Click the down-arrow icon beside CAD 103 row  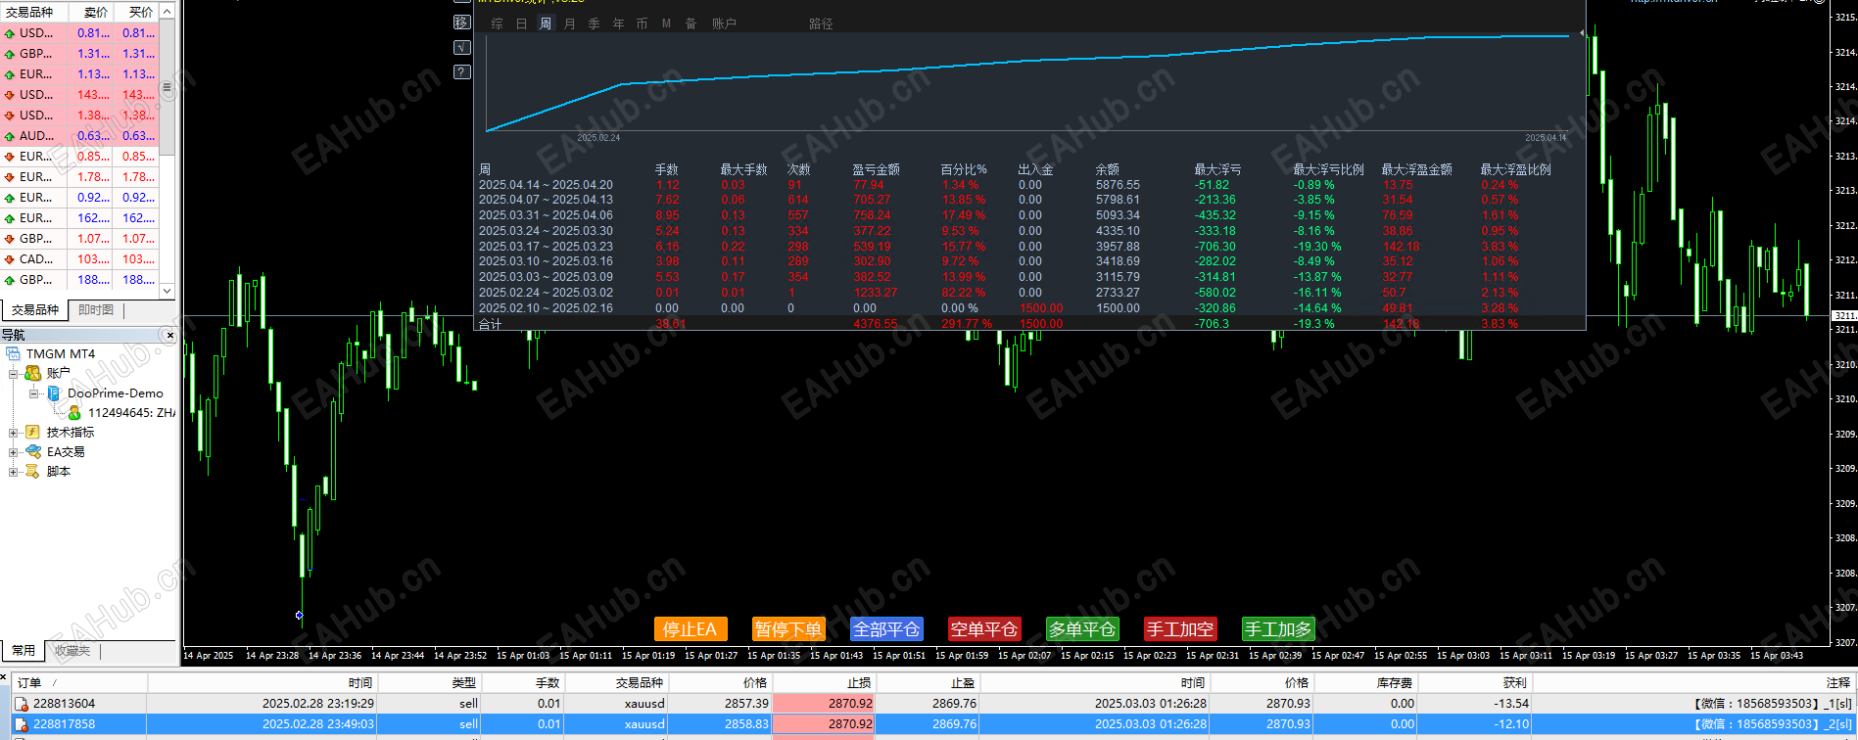tap(10, 259)
